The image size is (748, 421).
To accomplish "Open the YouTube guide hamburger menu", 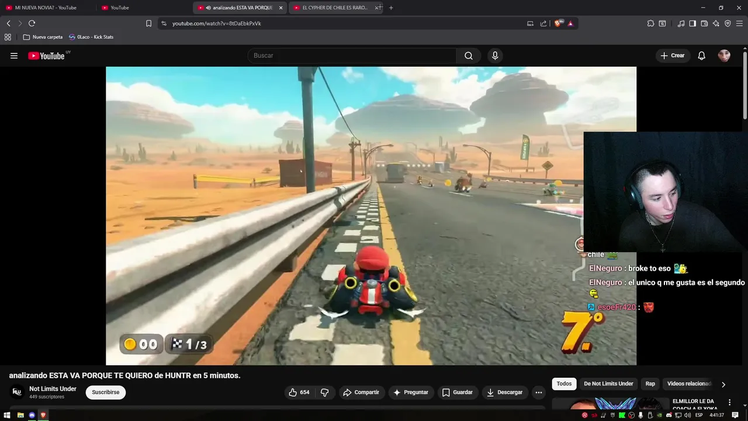I will 14,56.
